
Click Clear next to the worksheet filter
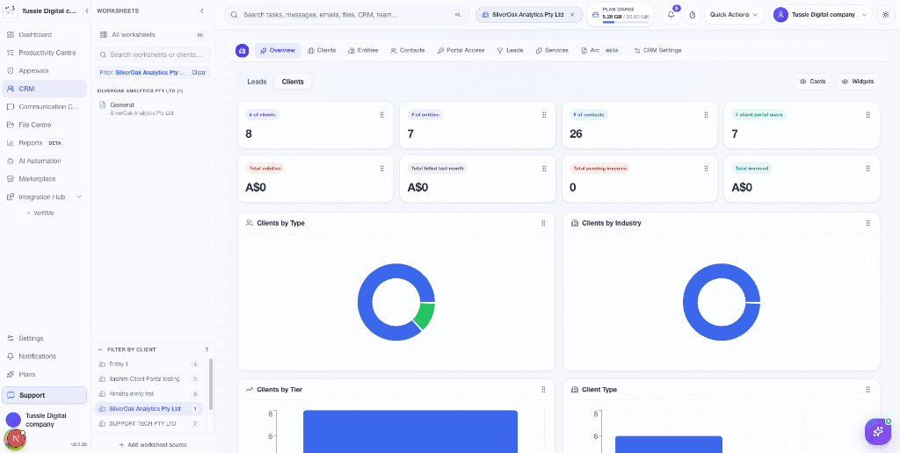point(199,73)
